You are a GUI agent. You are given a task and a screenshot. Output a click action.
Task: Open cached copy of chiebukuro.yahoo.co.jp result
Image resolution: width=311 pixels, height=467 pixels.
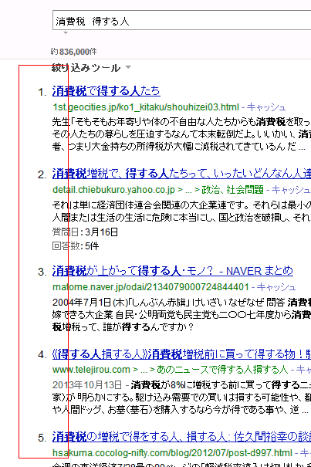click(x=291, y=189)
